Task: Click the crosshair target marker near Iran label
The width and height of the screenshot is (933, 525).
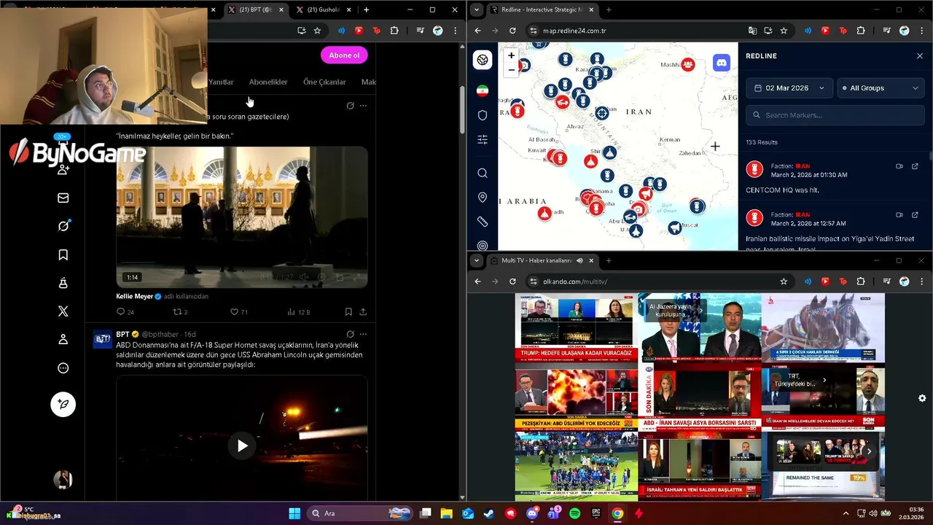Action: [x=602, y=113]
